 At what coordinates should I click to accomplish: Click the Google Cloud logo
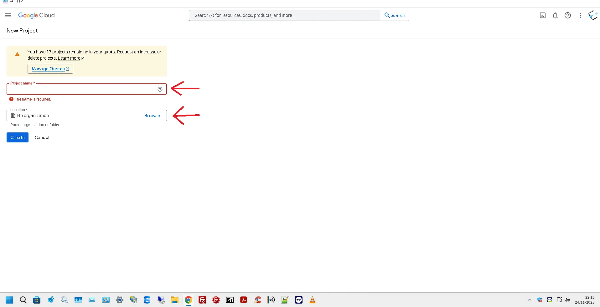pos(36,15)
